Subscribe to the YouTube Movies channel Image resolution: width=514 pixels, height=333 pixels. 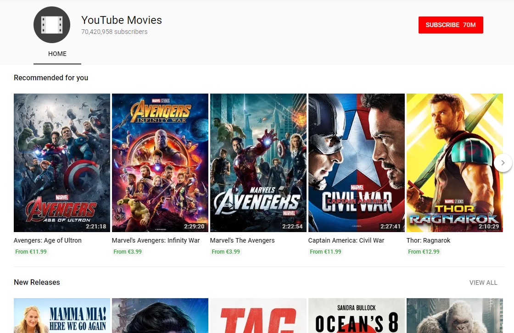(x=450, y=25)
